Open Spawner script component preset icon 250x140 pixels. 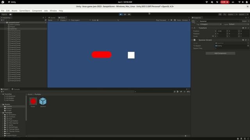246,40
